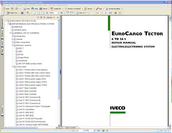Select the Hand tool
Image resolution: width=172 pixels, height=133 pixels.
[4, 13]
